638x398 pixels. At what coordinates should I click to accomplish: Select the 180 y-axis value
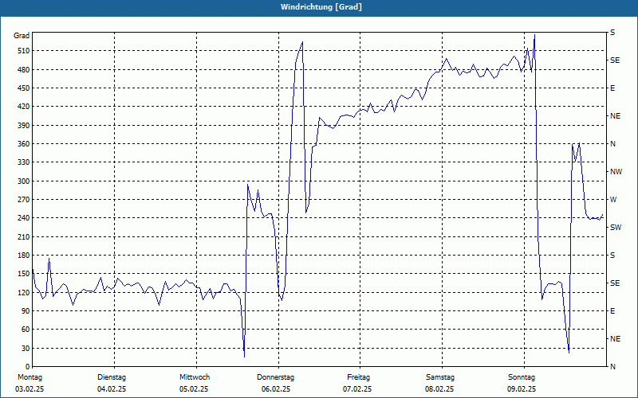24,255
